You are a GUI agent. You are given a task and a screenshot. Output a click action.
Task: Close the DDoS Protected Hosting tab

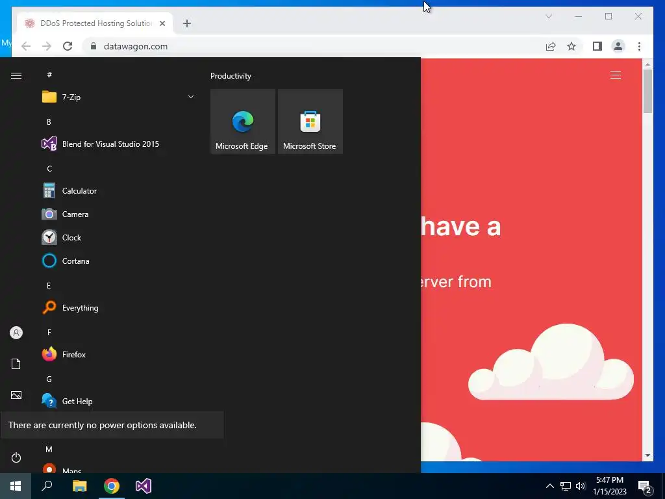click(x=162, y=23)
